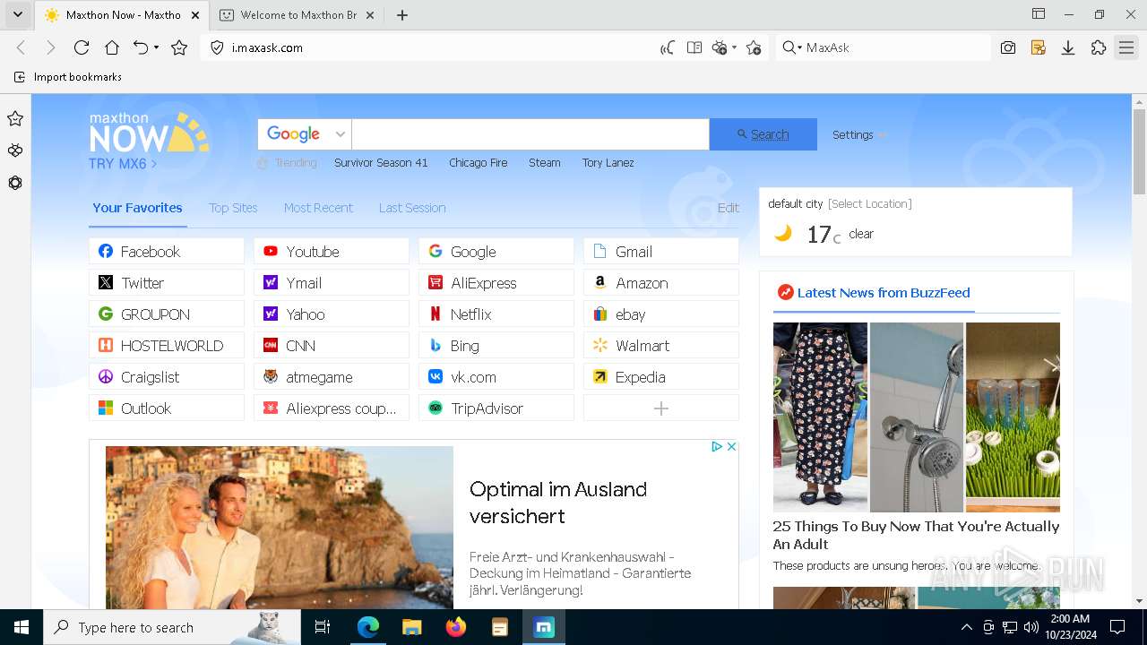
Task: Open the sidebar Passport icon
Action: (15, 150)
